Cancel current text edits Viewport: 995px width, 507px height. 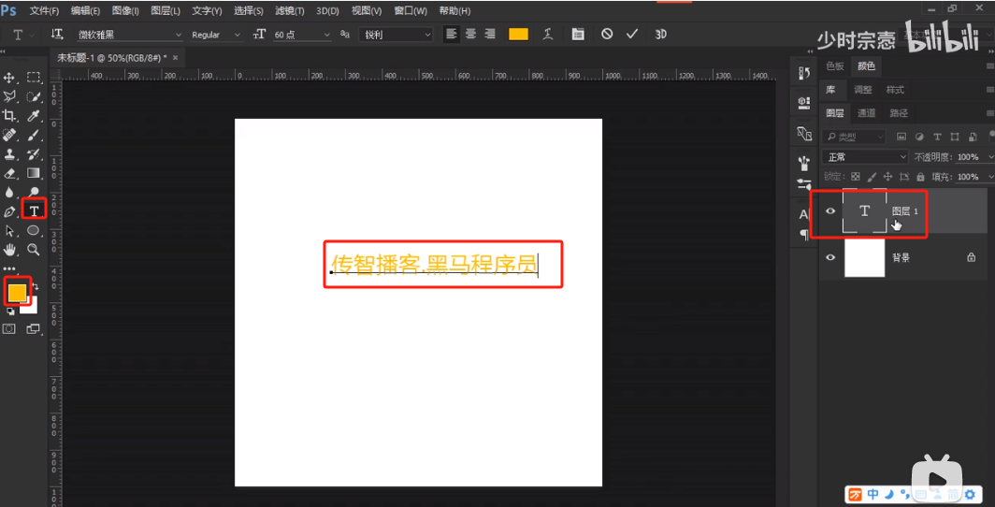tap(607, 35)
